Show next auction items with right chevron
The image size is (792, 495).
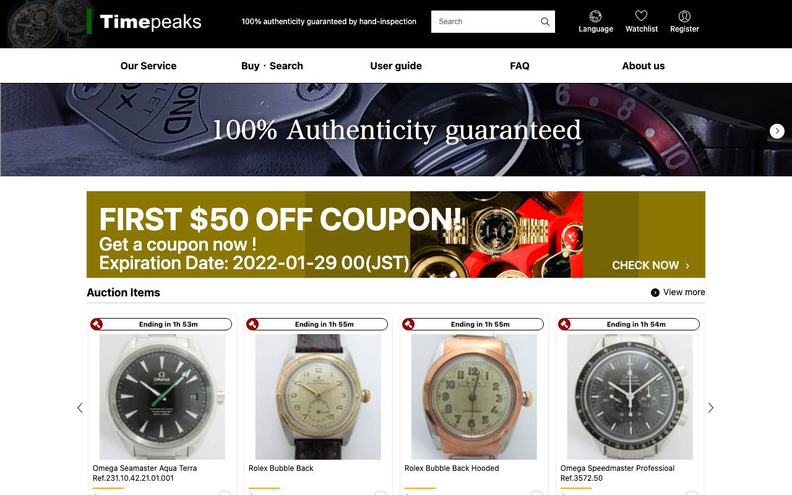click(711, 408)
